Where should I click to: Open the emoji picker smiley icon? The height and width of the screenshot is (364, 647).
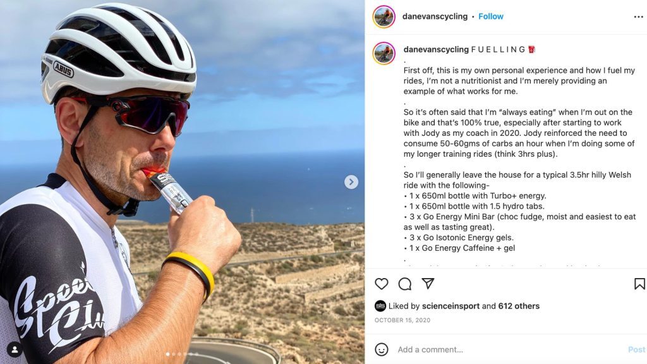(x=382, y=349)
